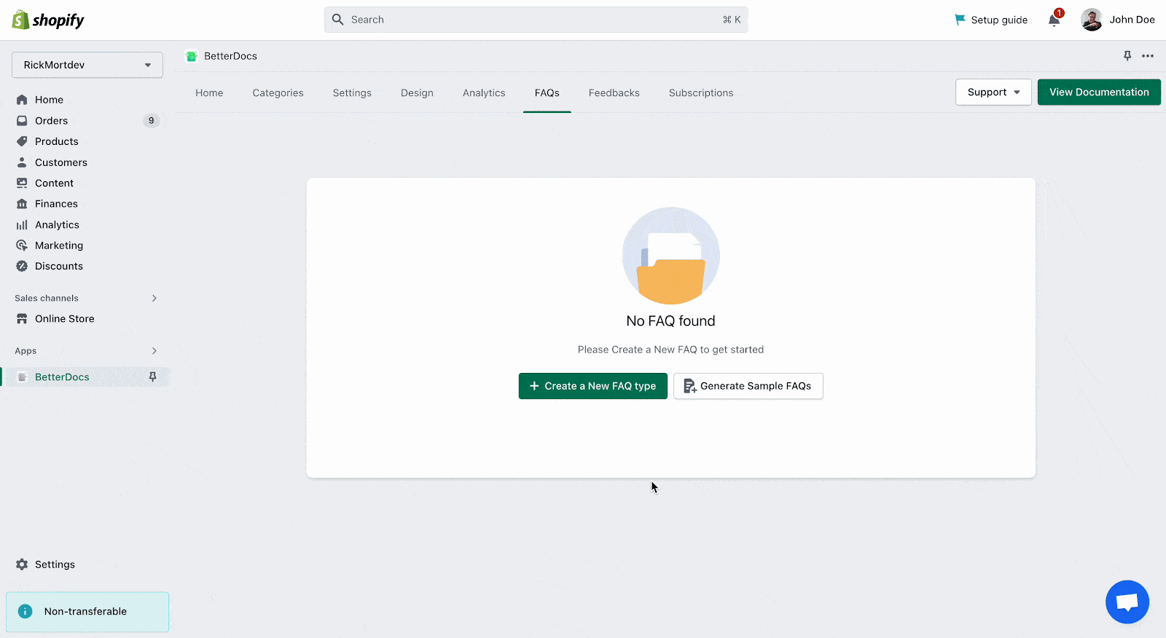Viewport: 1166px width, 638px height.
Task: Open the Setup guide link
Action: coord(991,20)
